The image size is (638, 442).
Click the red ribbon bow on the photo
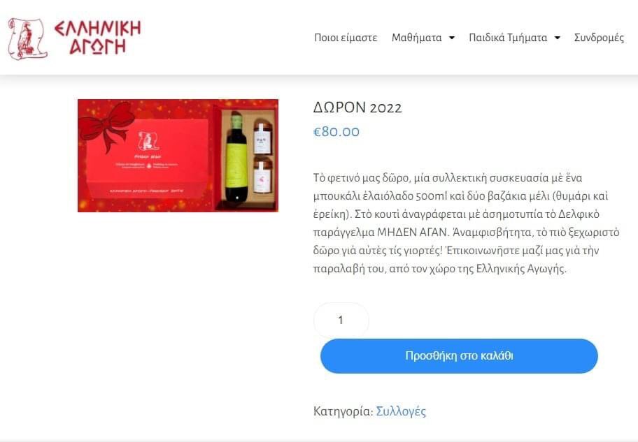coord(108,125)
